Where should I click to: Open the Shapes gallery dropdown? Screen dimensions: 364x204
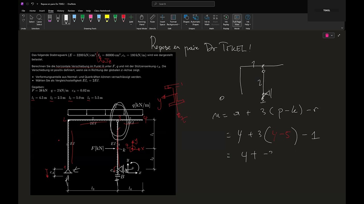pyautogui.click(x=186, y=20)
